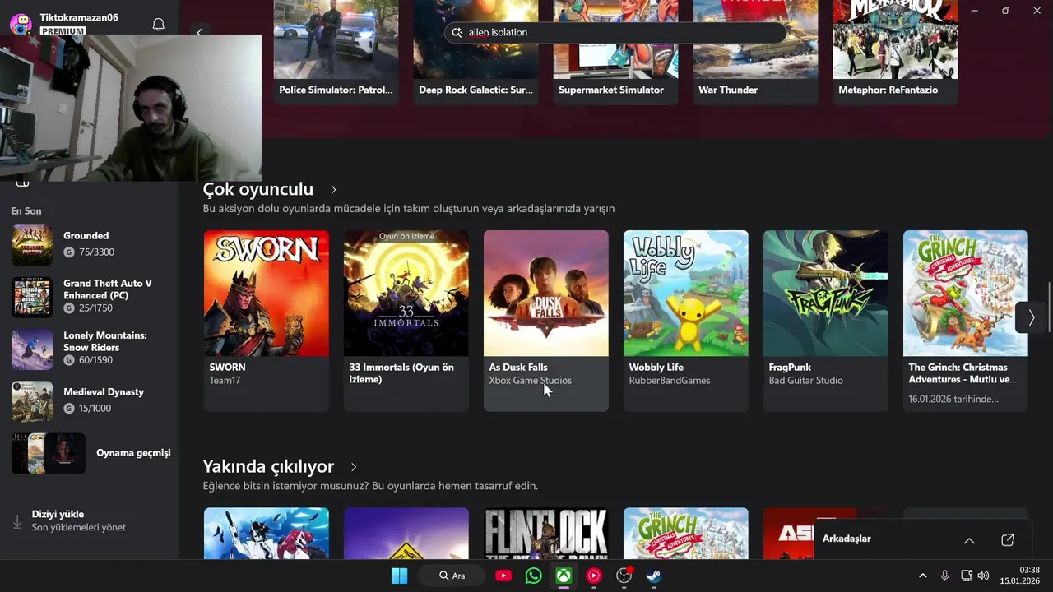Open Lonely Mountains: Snow Riders recent entry
The width and height of the screenshot is (1053, 592).
point(89,348)
